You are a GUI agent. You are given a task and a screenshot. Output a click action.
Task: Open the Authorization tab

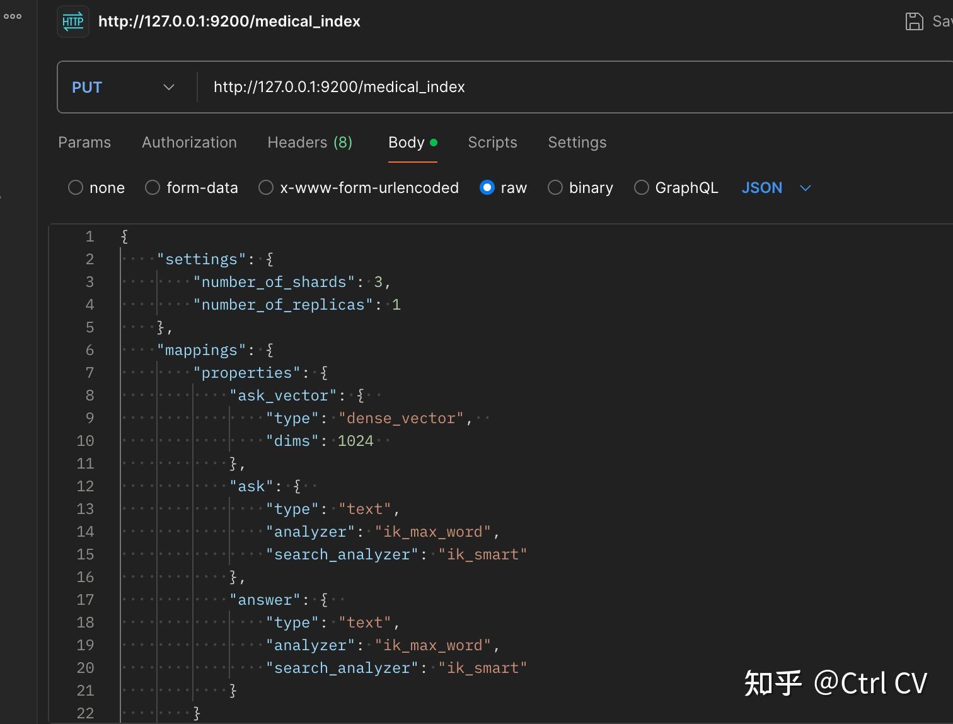click(189, 143)
